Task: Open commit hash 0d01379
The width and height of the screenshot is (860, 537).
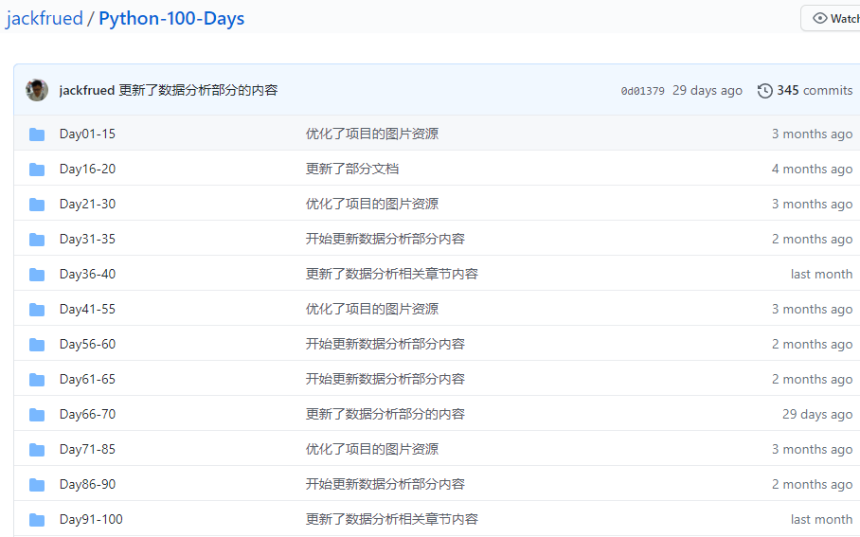Action: (642, 91)
